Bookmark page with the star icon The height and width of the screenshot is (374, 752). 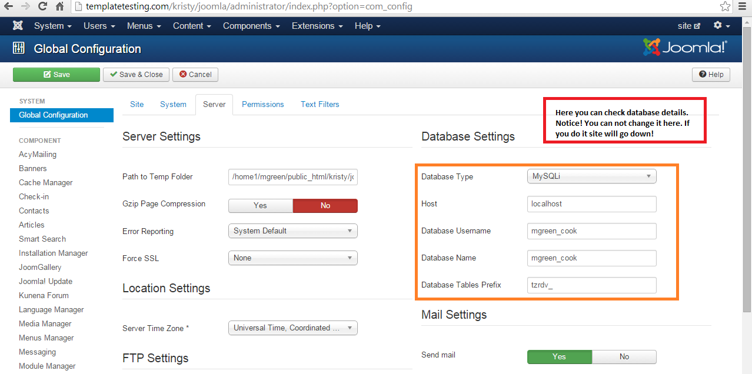pyautogui.click(x=726, y=6)
